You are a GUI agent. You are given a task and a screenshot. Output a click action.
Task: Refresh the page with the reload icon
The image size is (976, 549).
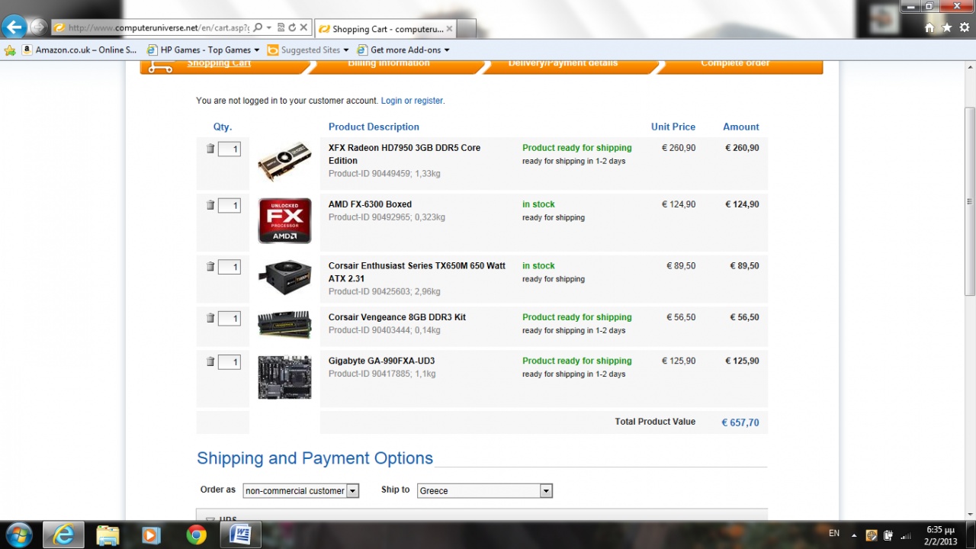(292, 27)
